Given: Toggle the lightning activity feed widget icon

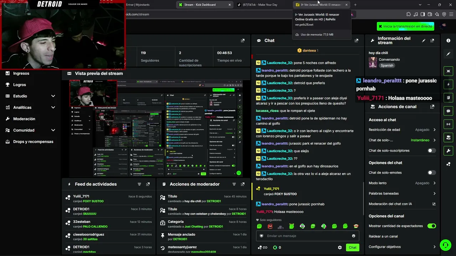Looking at the screenshot, I should tap(448, 85).
